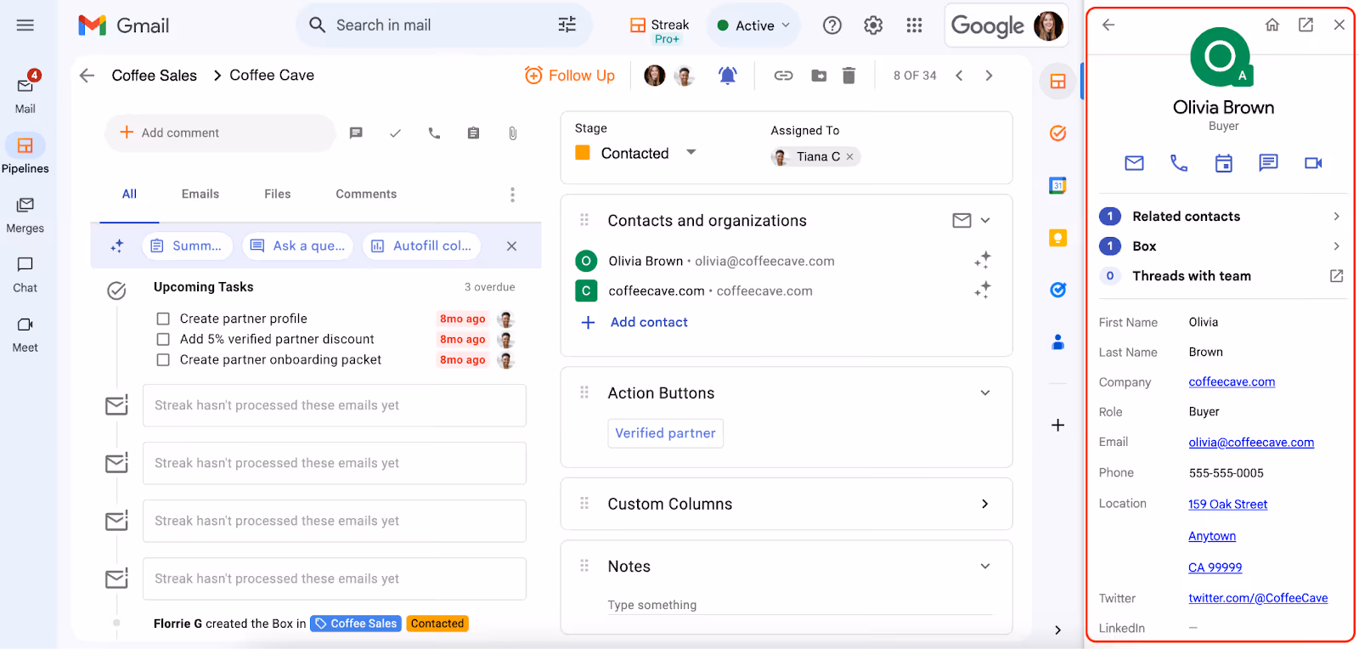The image size is (1359, 649).
Task: Open timeline more options dots
Action: [x=512, y=195]
